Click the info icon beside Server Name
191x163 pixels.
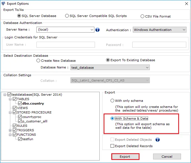(97, 29)
